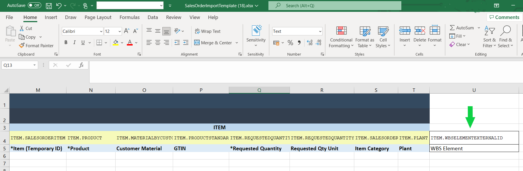Screen dimensions: 523x171
Task: Align text left in cell
Action: click(x=149, y=43)
